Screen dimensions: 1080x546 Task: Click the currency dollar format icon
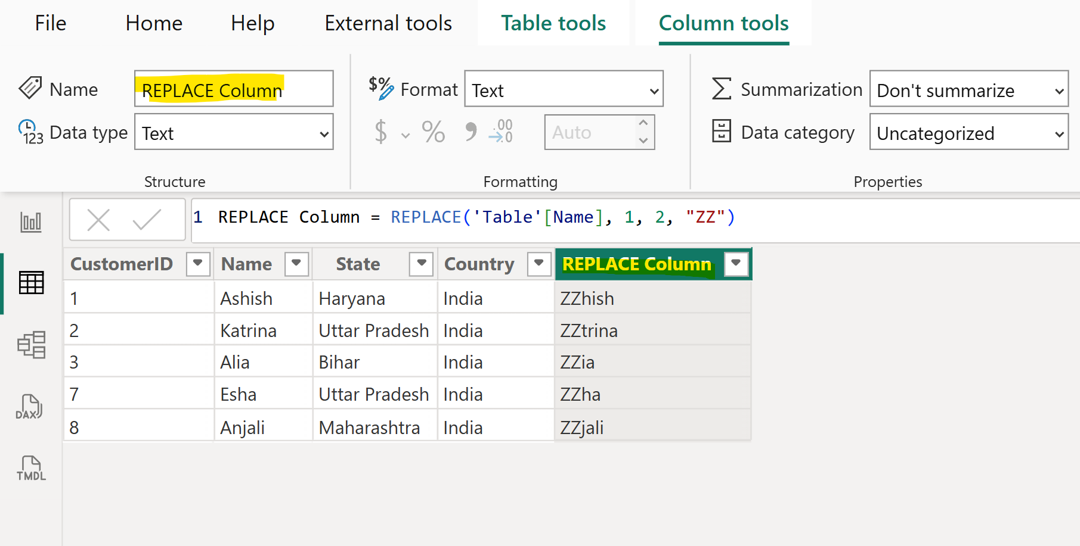point(381,132)
